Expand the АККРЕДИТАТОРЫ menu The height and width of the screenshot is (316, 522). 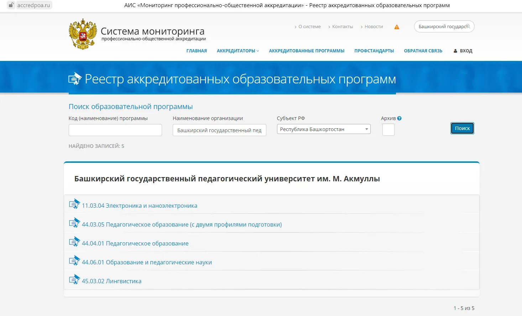[x=238, y=51]
